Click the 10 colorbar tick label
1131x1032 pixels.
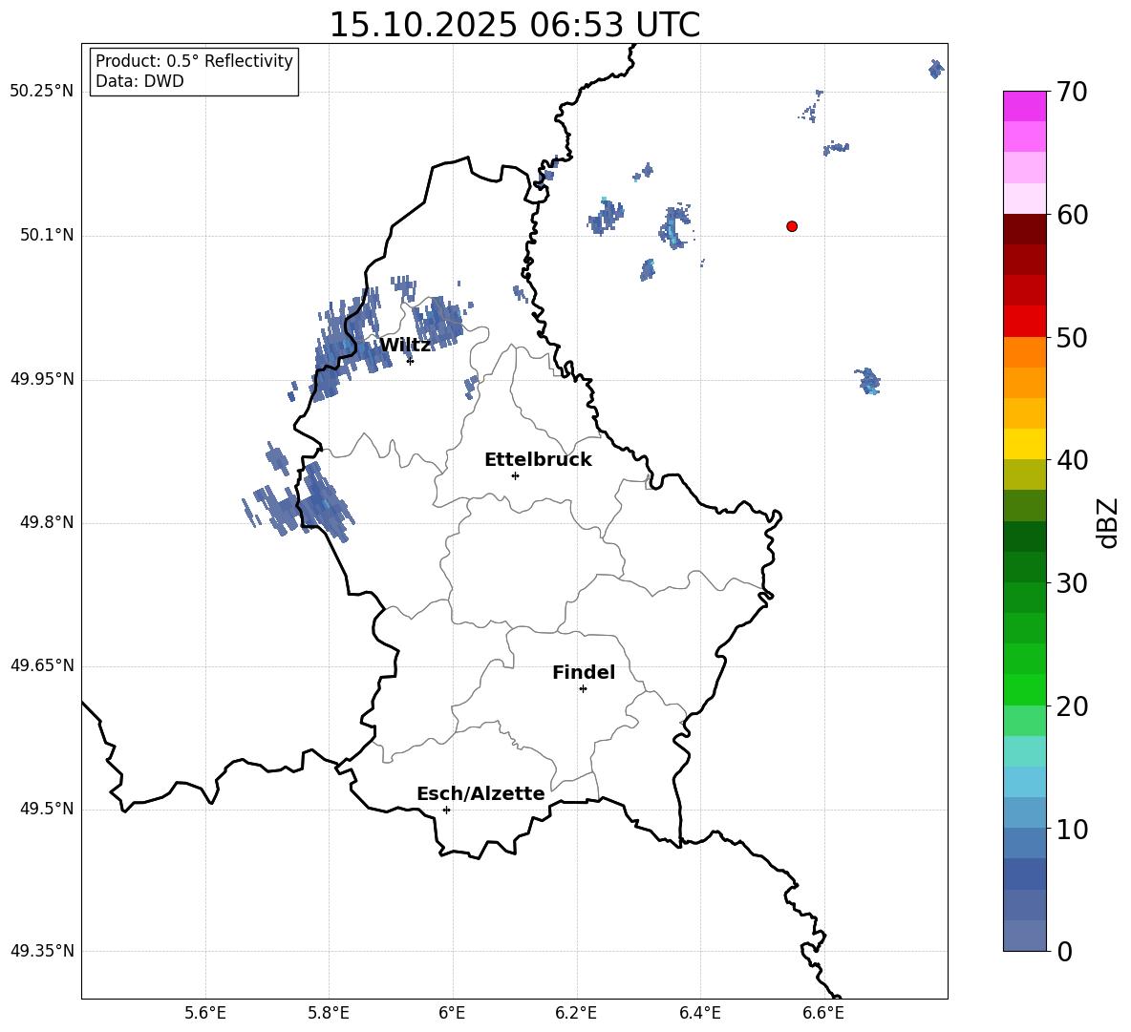point(1073,829)
